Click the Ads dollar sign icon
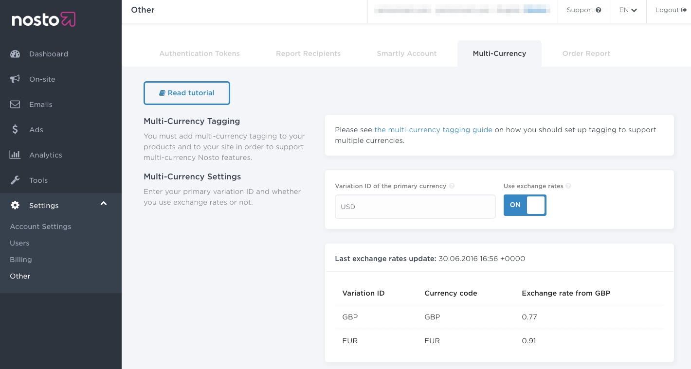 [15, 130]
